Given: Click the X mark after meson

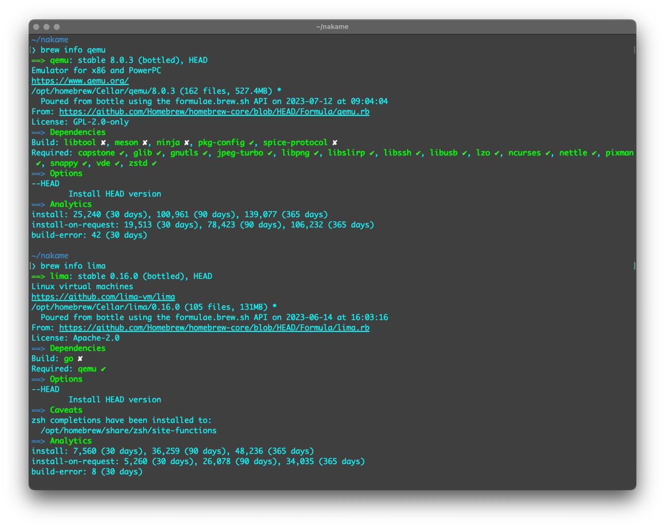Looking at the screenshot, I should [x=145, y=143].
